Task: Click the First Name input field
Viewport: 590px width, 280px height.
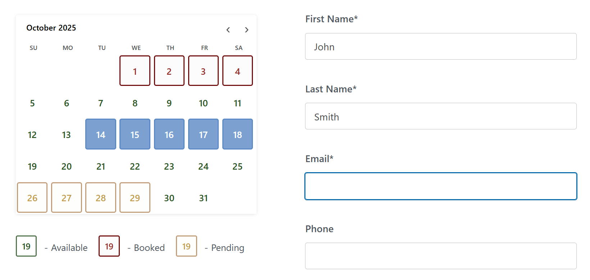Action: [441, 47]
